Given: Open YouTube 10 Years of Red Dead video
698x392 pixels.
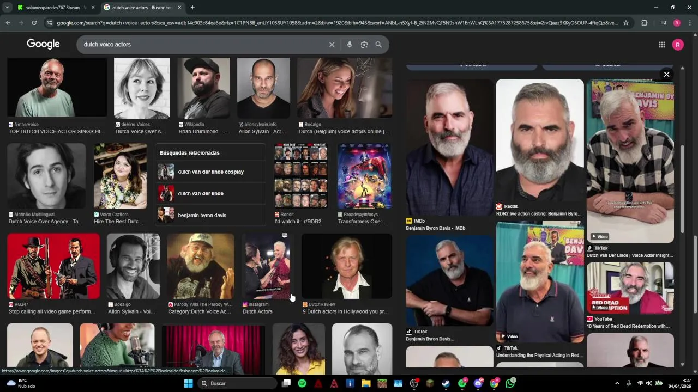Looking at the screenshot, I should (x=630, y=288).
